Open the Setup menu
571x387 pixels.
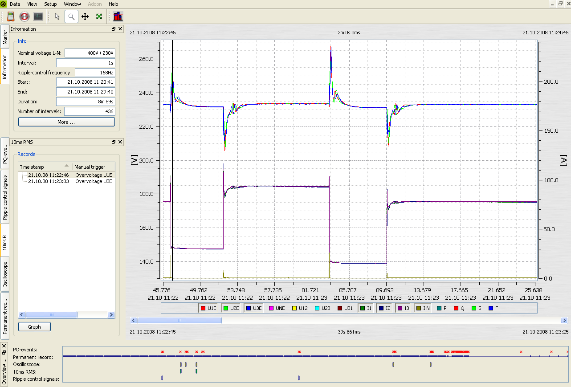point(50,4)
